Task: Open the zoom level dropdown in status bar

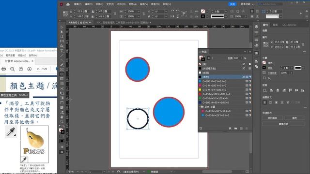Action: (77, 172)
